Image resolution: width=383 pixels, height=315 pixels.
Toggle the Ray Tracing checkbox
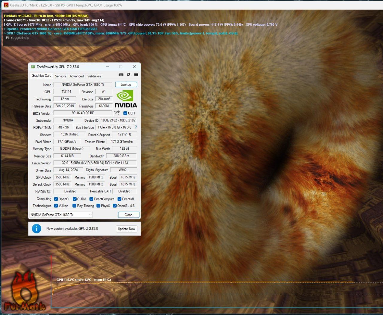point(75,206)
